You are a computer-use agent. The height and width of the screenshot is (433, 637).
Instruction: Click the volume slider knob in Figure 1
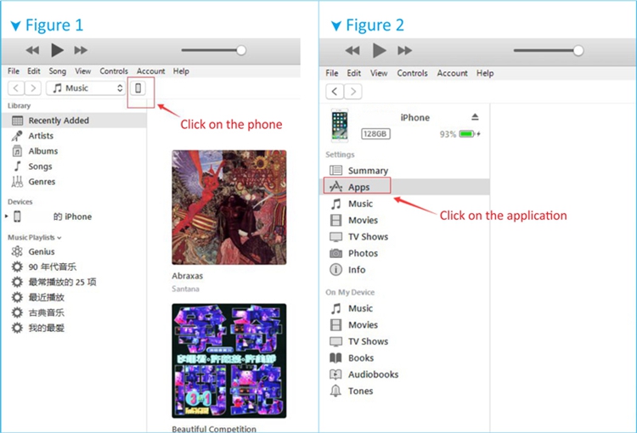click(241, 51)
